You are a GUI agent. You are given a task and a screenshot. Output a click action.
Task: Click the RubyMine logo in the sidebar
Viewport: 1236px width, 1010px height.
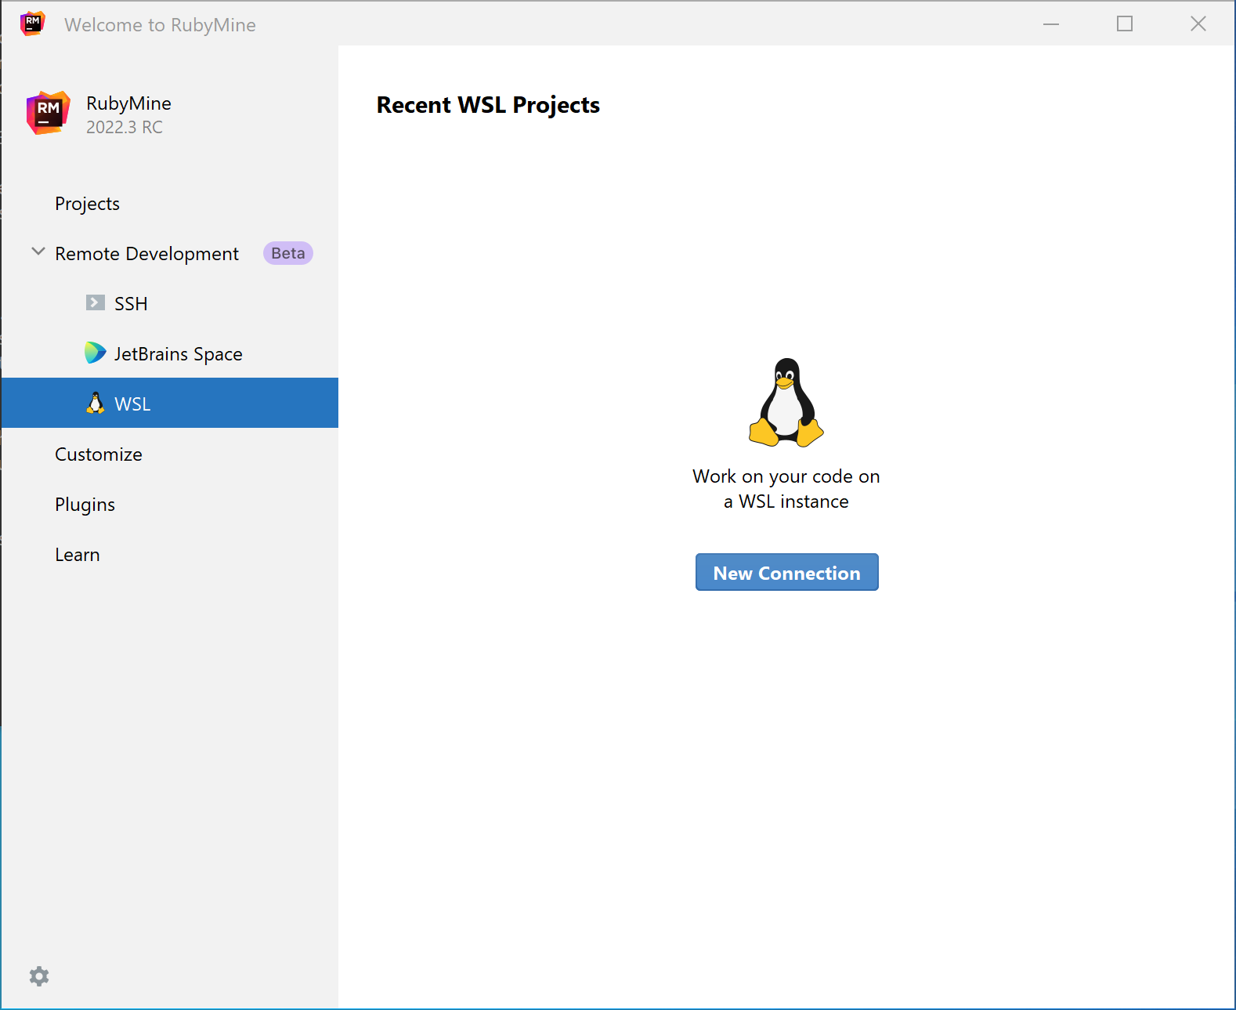49,113
